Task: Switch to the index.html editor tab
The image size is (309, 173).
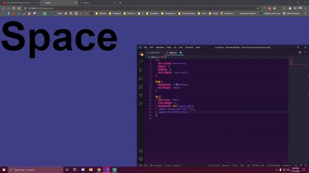Action: (154, 52)
